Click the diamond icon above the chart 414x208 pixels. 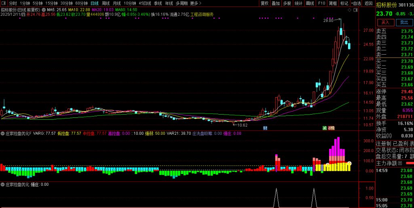(350, 10)
